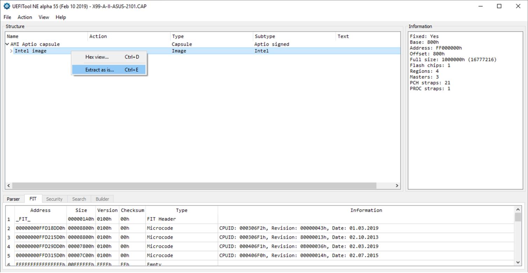Image resolution: width=528 pixels, height=273 pixels.
Task: Select FIT row number 1 header
Action: click(10, 219)
